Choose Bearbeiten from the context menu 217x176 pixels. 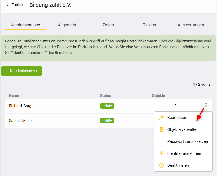pyautogui.click(x=177, y=118)
